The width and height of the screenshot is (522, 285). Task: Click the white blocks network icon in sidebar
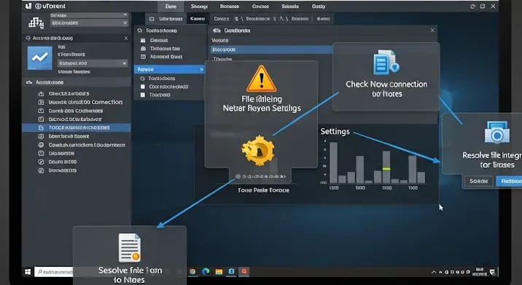(36, 23)
